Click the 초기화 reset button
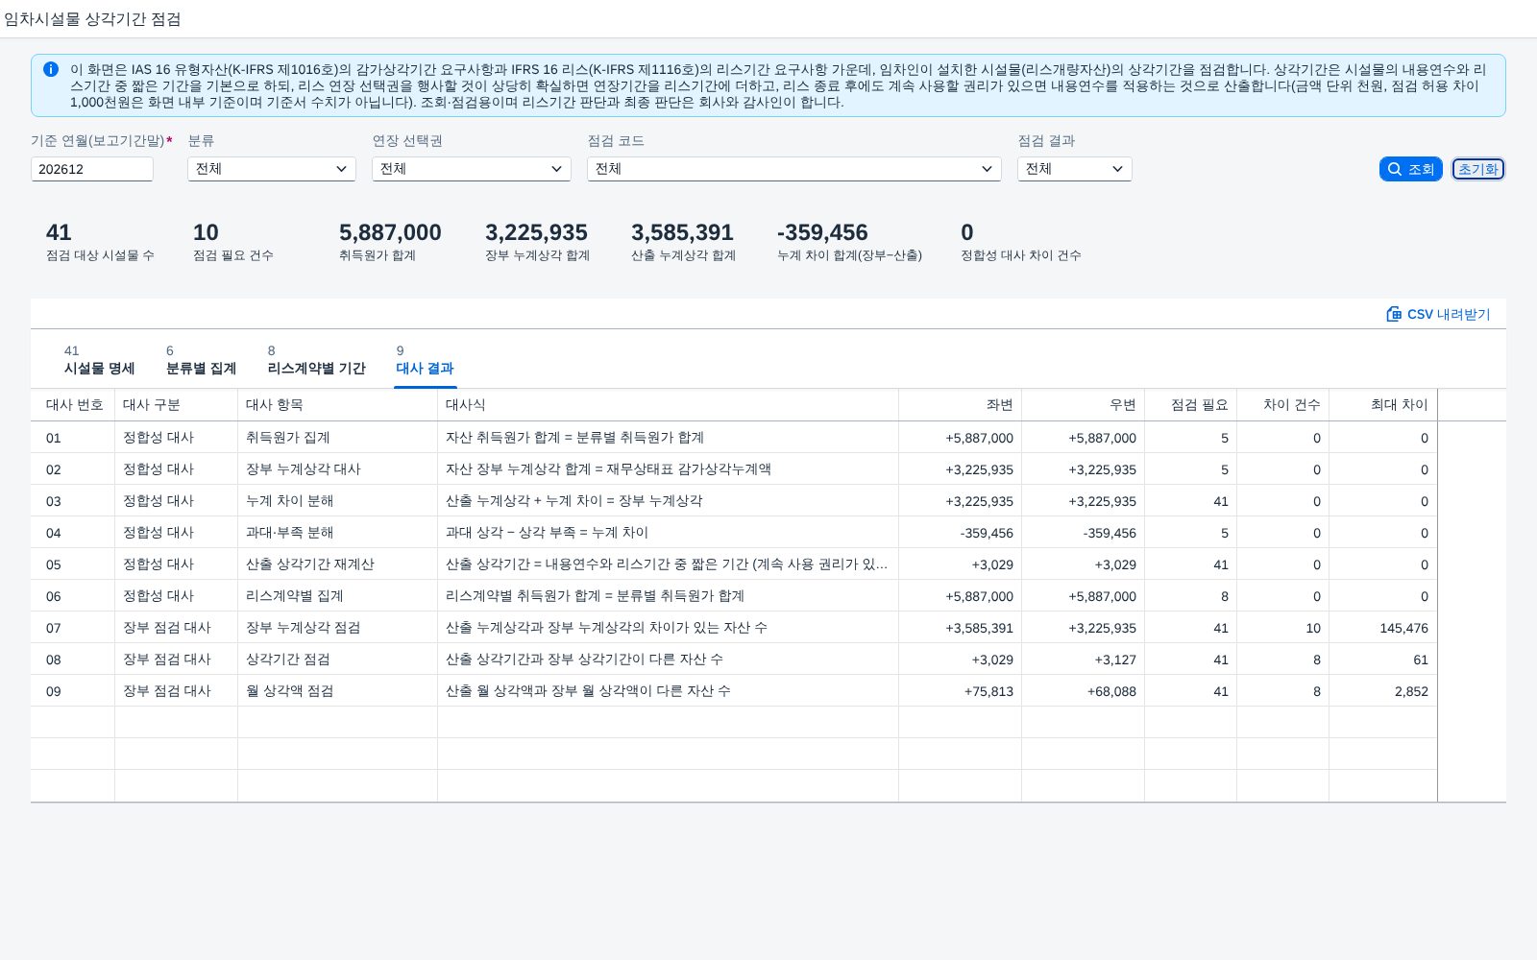This screenshot has width=1537, height=960. 1477,169
